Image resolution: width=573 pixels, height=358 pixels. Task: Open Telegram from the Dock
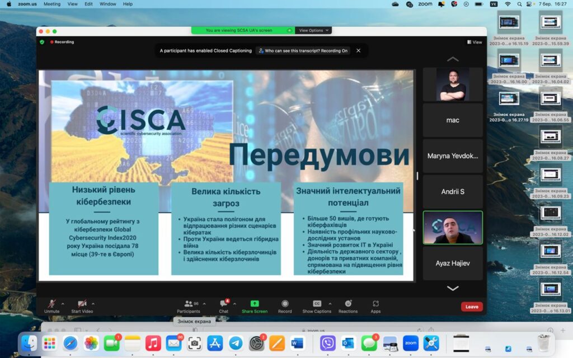(x=236, y=343)
